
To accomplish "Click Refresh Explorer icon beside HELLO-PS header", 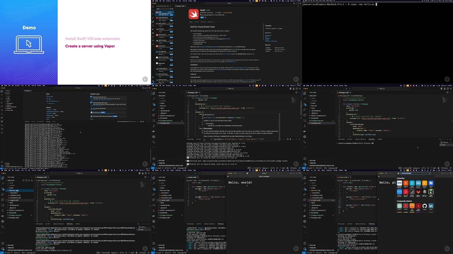I will (x=29, y=181).
